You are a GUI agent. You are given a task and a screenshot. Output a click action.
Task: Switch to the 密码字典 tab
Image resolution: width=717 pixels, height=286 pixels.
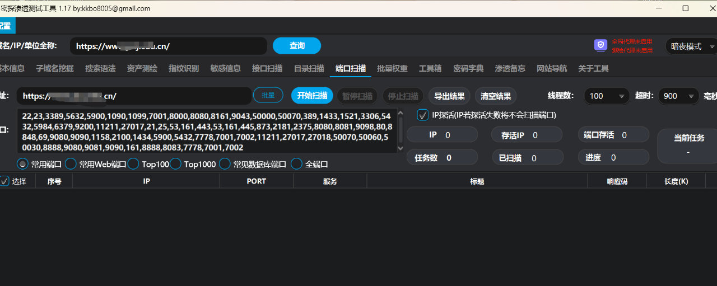coord(468,68)
